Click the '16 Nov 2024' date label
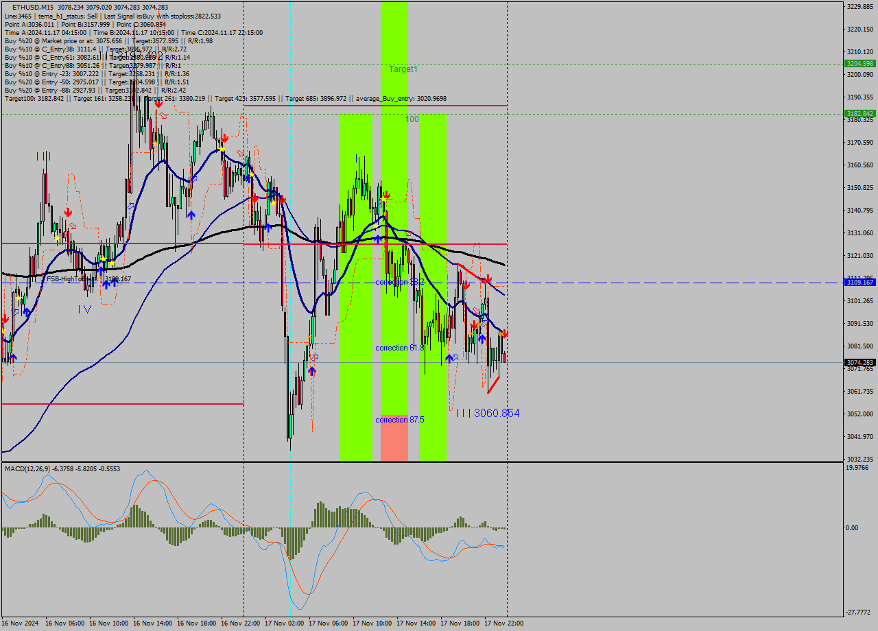Viewport: 878px width, 631px height. click(x=21, y=623)
